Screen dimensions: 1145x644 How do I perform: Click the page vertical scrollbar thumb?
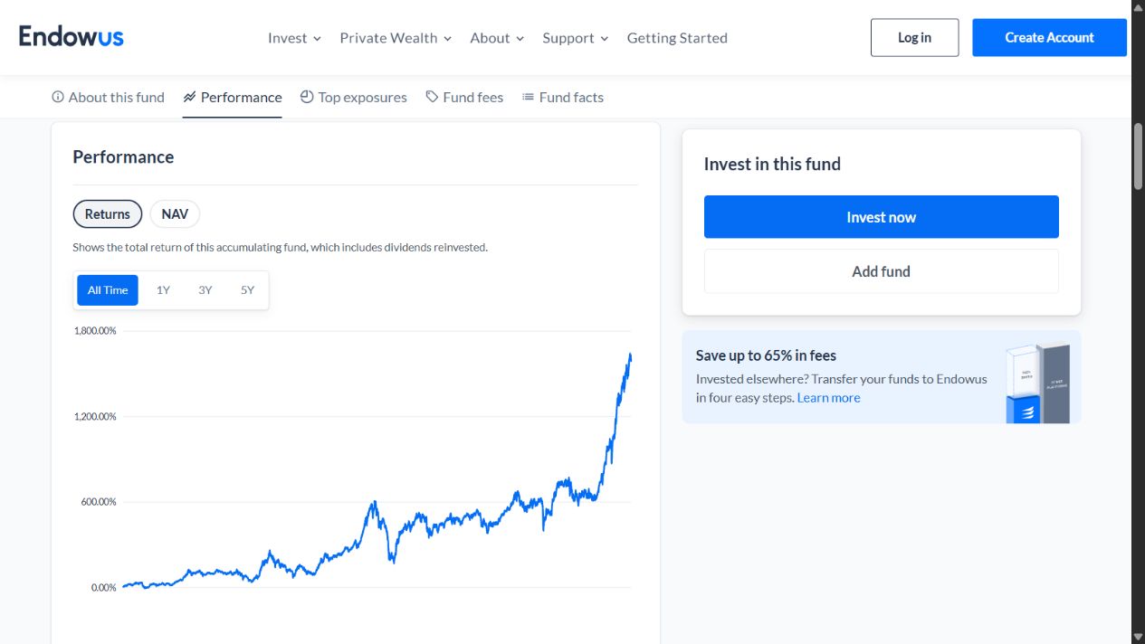[1138, 156]
